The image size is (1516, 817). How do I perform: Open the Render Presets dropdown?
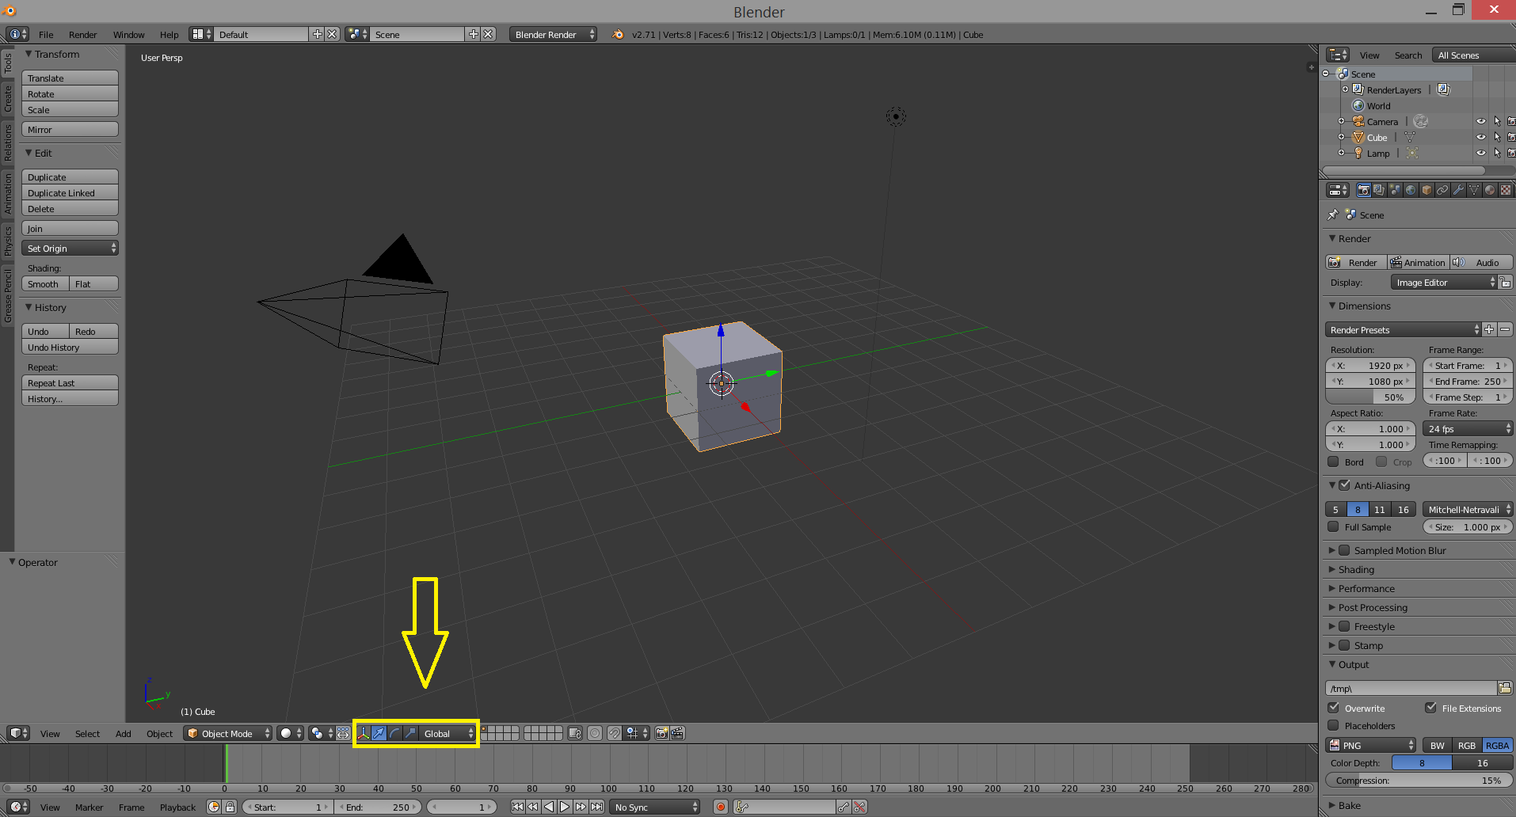(x=1403, y=330)
